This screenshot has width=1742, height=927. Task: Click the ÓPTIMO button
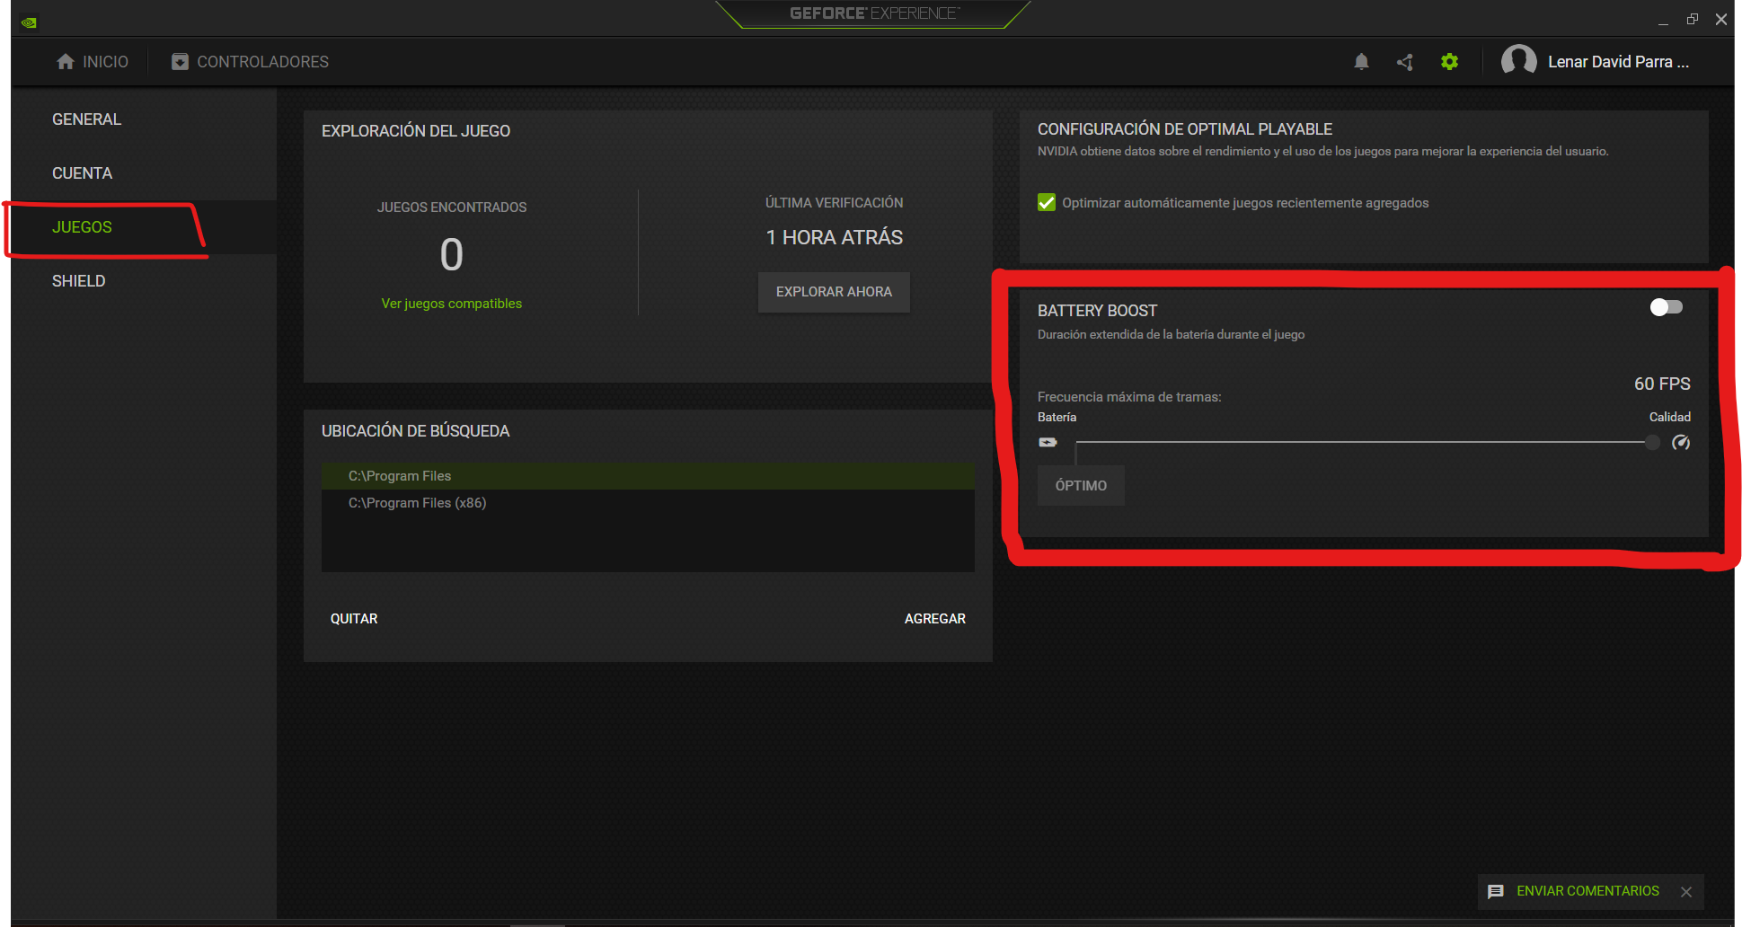(x=1081, y=485)
